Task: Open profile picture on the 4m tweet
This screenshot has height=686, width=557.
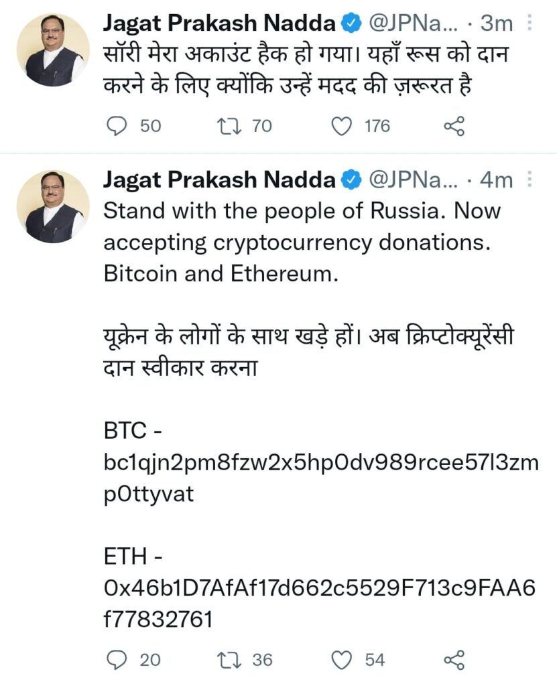Action: pyautogui.click(x=53, y=206)
